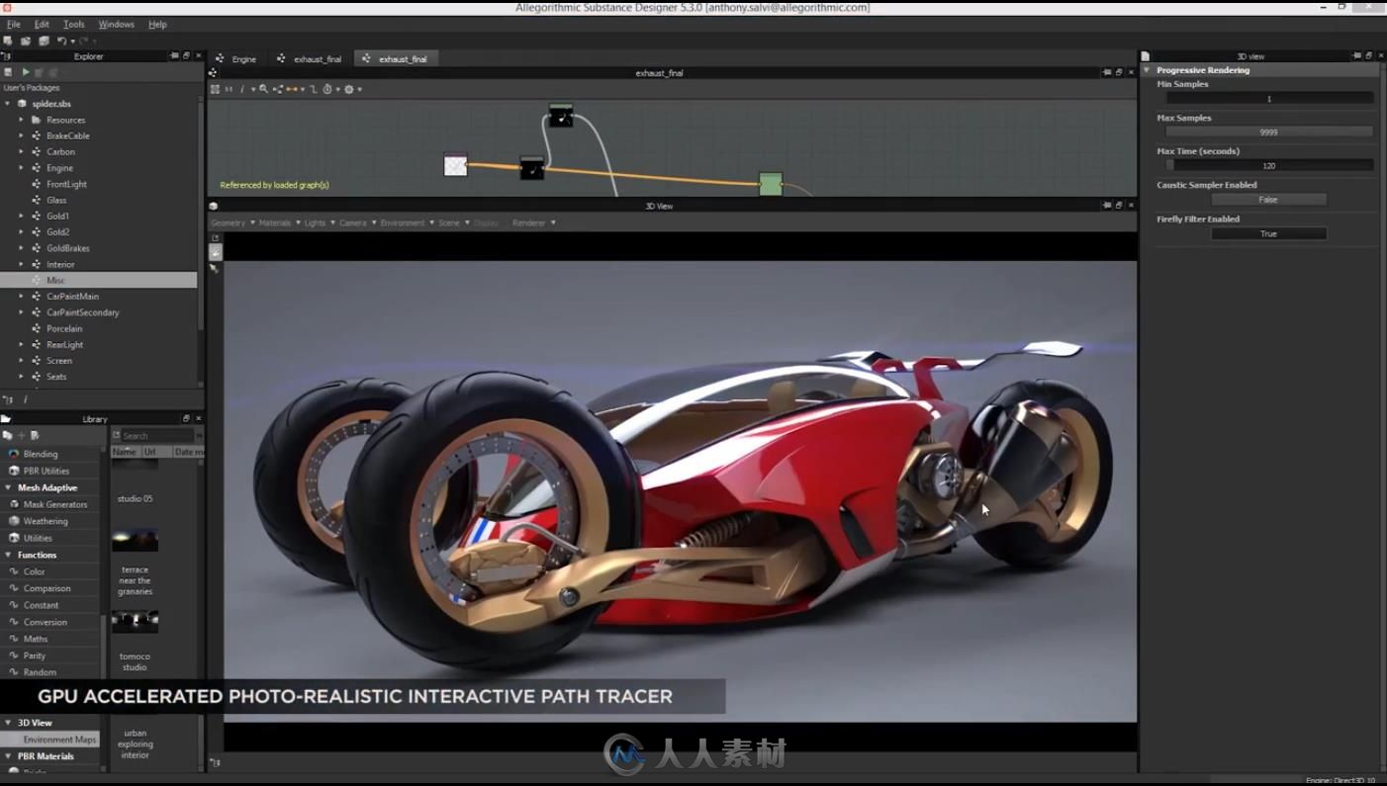This screenshot has width=1387, height=786.
Task: Select the Glass graph in Explorer
Action: coord(56,200)
